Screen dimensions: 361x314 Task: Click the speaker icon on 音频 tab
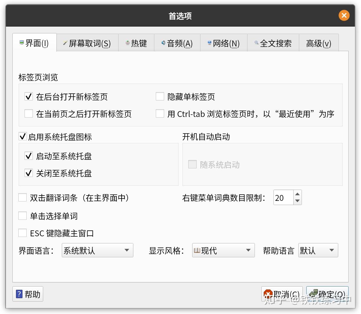click(163, 43)
